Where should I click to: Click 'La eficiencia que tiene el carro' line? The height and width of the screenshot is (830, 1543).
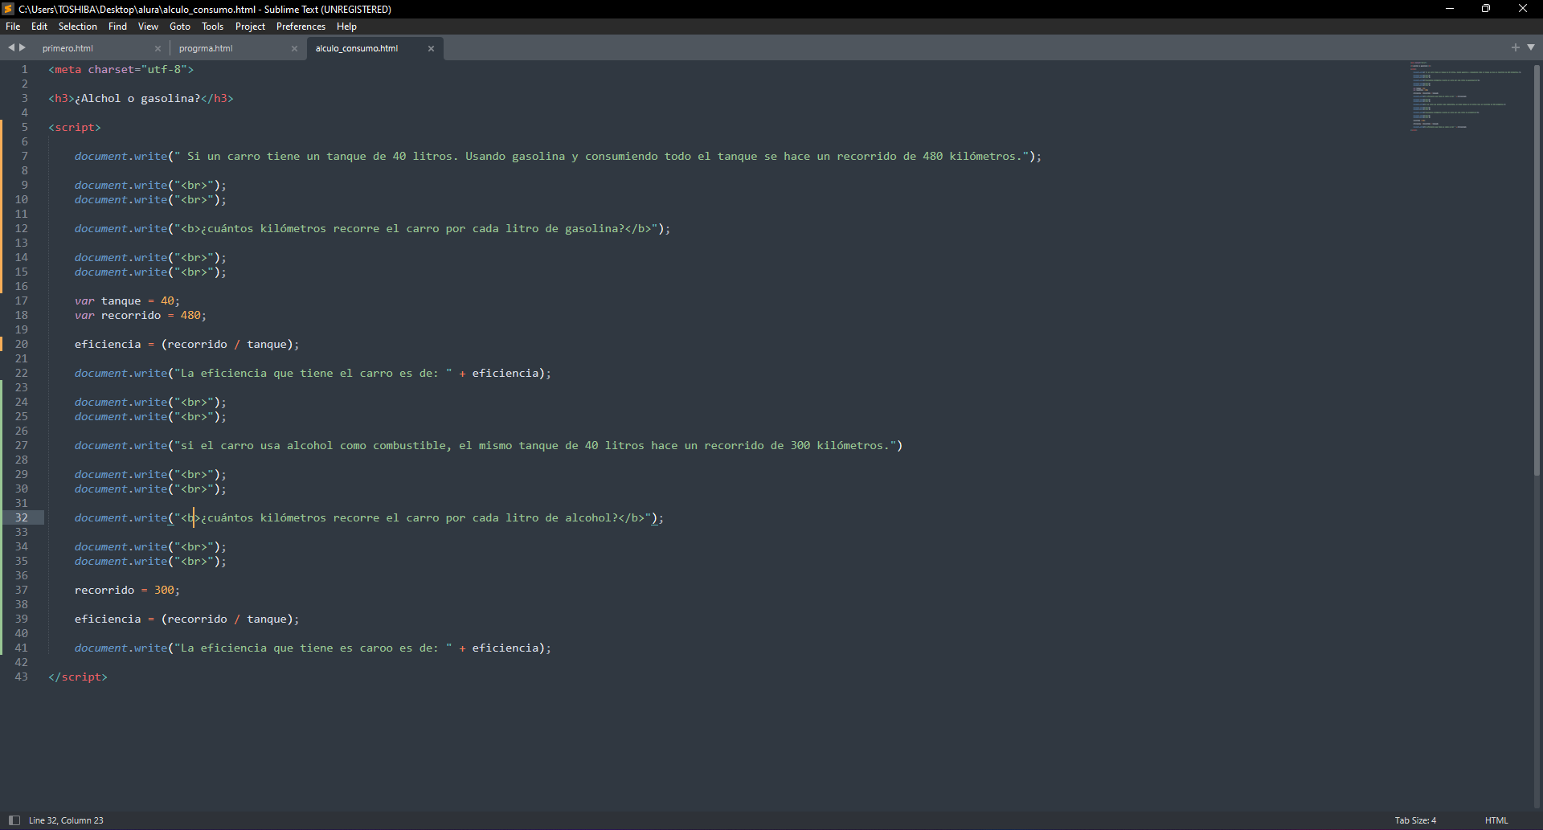[x=313, y=374]
